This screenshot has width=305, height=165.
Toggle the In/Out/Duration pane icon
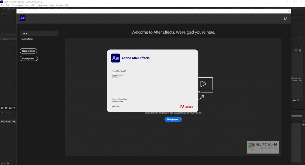(8, 164)
